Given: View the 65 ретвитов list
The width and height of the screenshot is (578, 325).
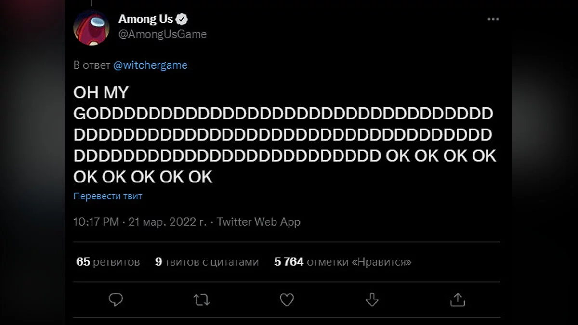Looking at the screenshot, I should [x=108, y=262].
